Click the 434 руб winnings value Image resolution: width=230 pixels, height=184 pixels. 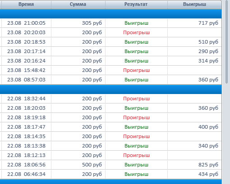[208, 174]
